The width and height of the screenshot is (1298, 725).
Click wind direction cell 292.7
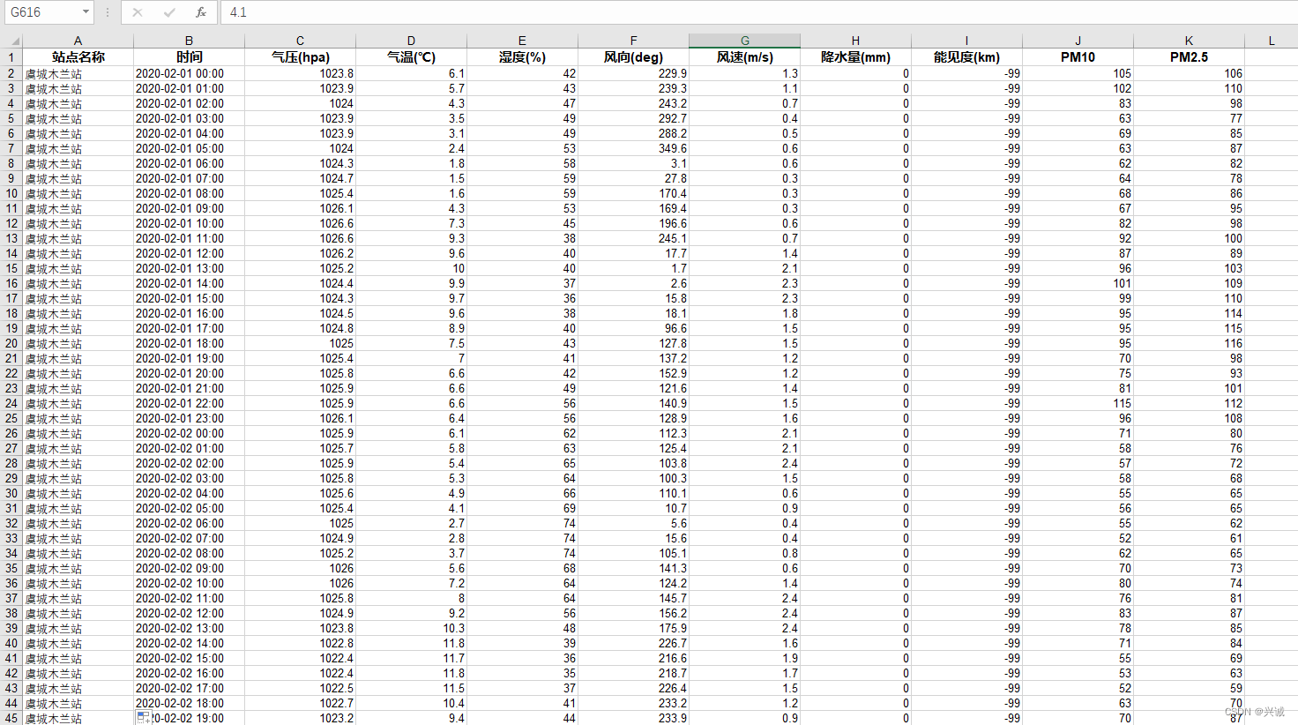coord(633,118)
